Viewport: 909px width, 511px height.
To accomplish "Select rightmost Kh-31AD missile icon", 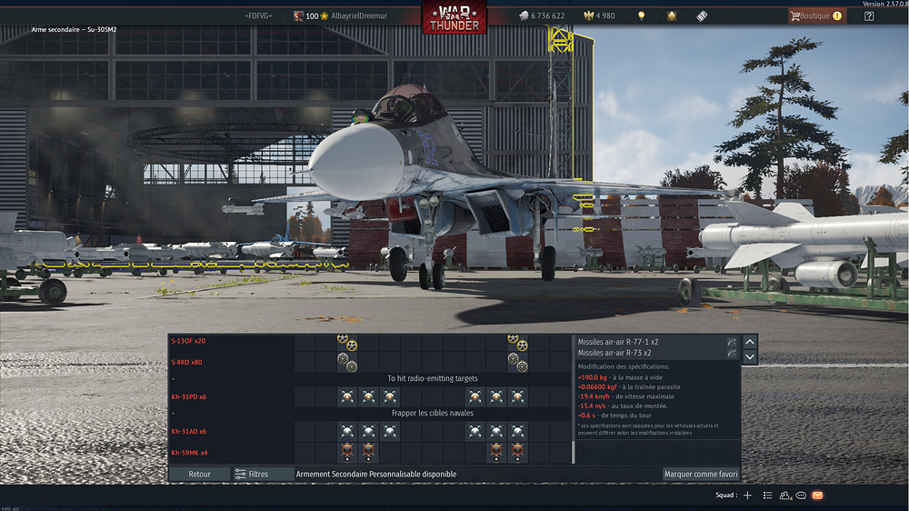I will coord(518,431).
